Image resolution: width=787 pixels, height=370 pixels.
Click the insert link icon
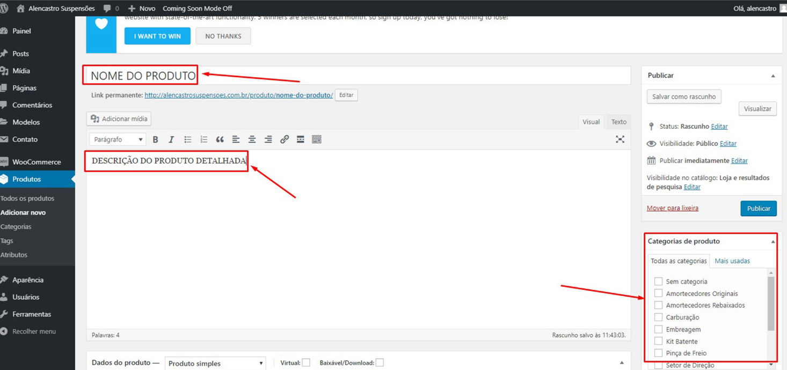(x=285, y=139)
